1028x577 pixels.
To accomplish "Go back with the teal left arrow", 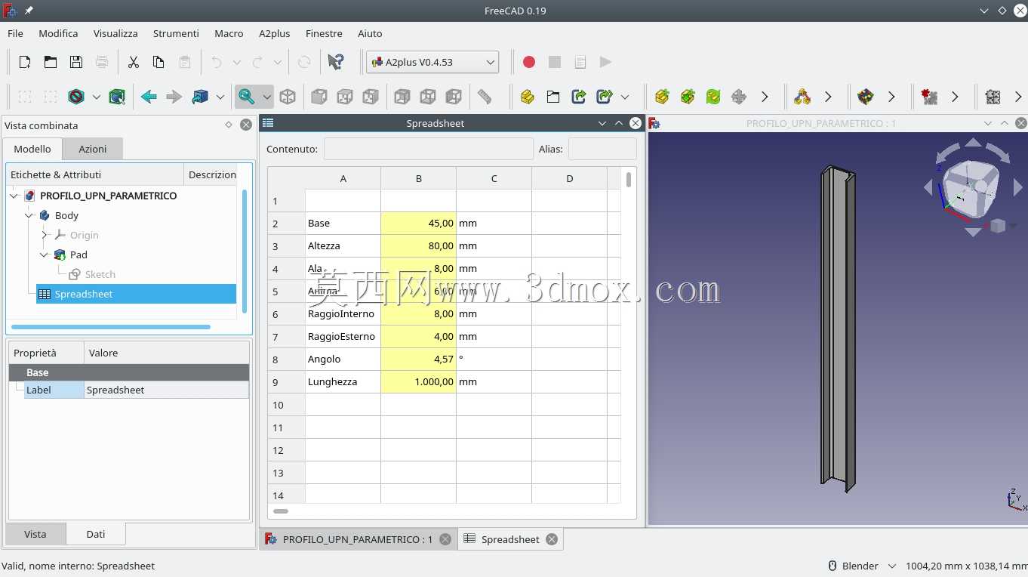I will (x=149, y=97).
